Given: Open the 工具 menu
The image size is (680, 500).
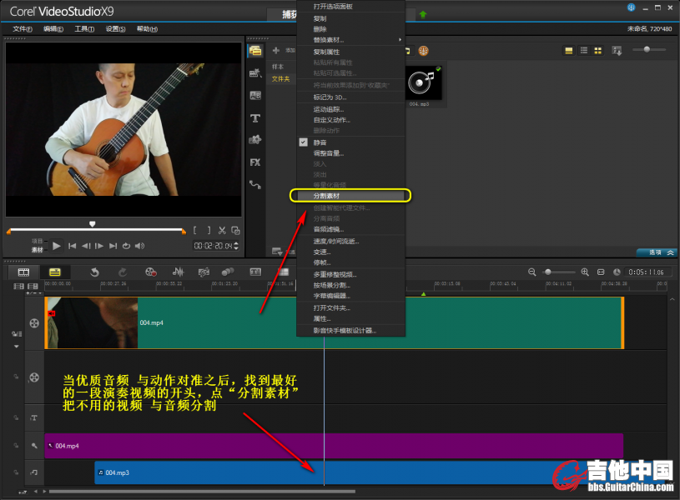Looking at the screenshot, I should point(84,29).
